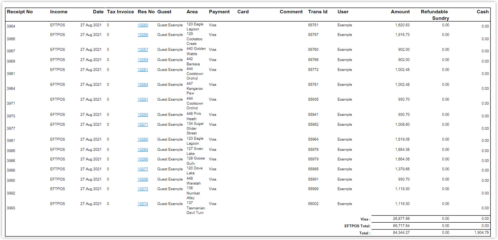Click the grand Total amount 84,344.27
The width and height of the screenshot is (498, 240).
[401, 233]
